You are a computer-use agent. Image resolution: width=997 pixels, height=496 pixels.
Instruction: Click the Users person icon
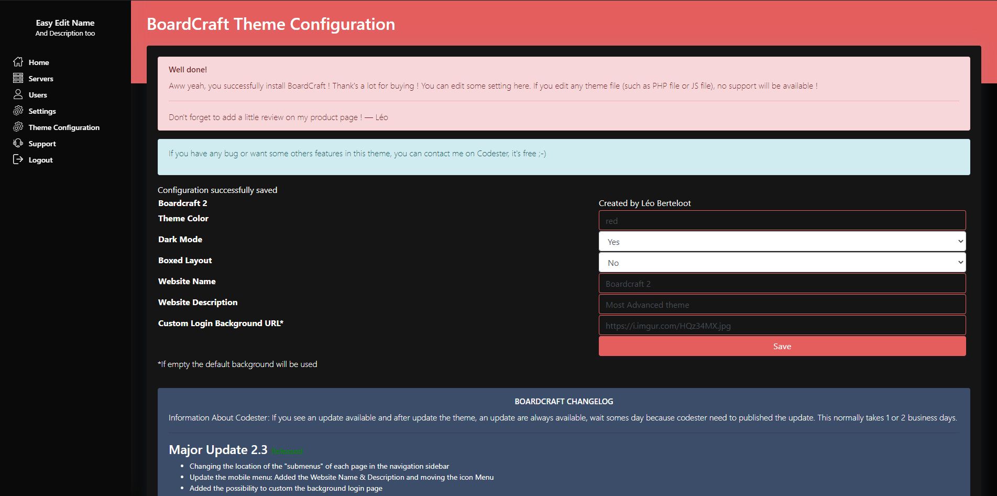[18, 94]
